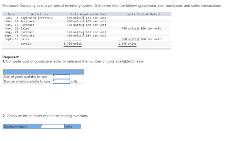The height and width of the screenshot is (141, 241).
Task: Click the 'units' cell beside Number of units
Action: pos(77,81)
